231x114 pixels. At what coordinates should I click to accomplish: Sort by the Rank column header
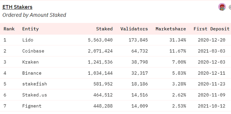click(9, 29)
